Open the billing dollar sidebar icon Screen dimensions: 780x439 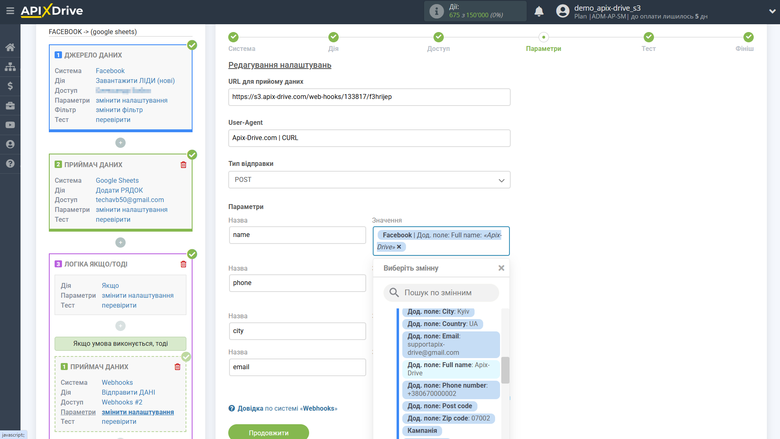click(x=10, y=86)
